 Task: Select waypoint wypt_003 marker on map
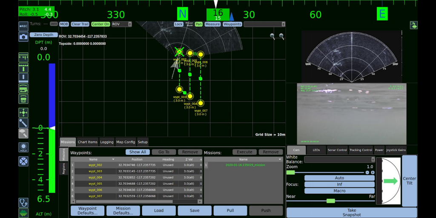(179, 89)
